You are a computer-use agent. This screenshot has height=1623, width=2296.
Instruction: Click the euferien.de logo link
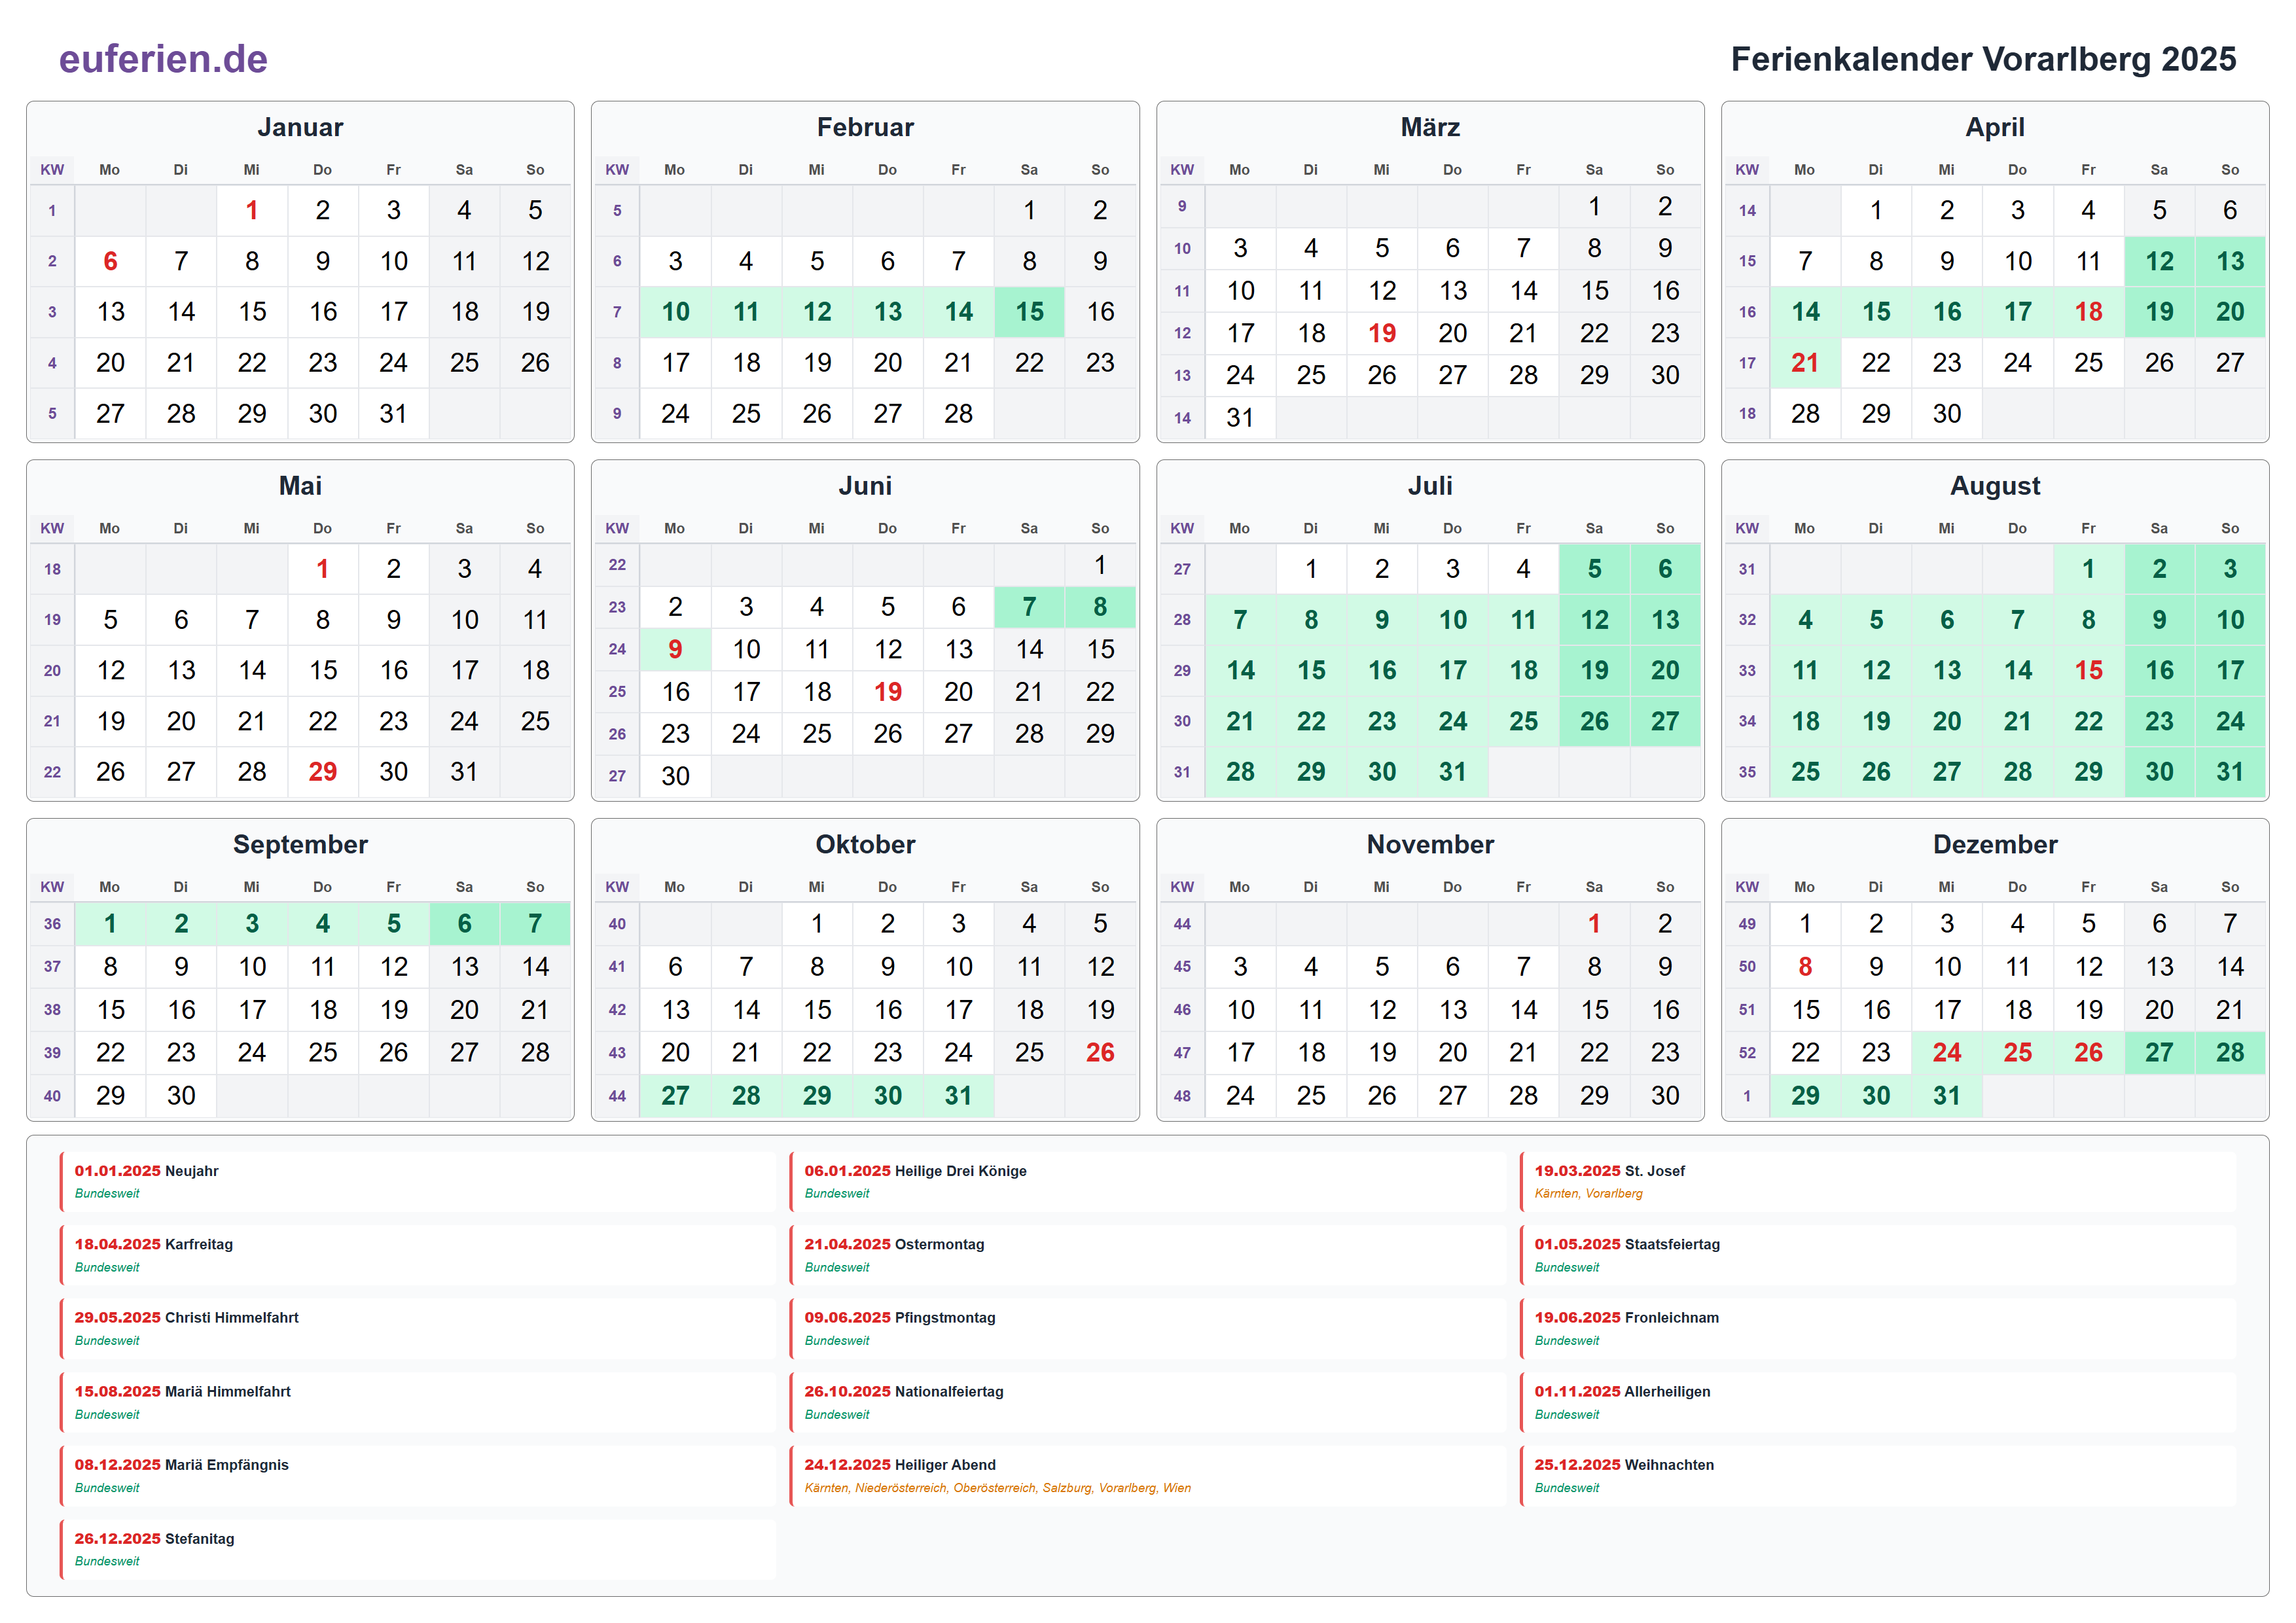[x=163, y=59]
